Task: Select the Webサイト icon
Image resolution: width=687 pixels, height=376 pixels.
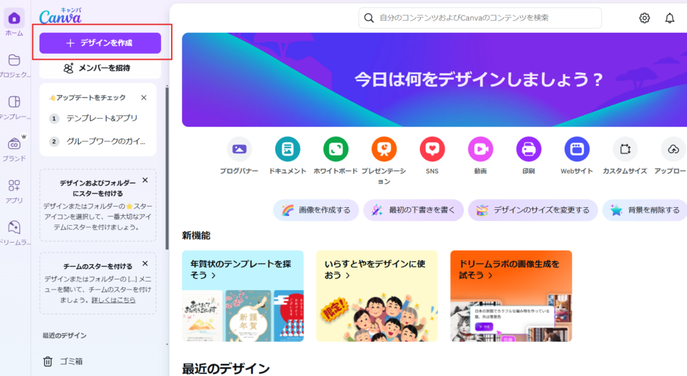Action: [x=576, y=149]
